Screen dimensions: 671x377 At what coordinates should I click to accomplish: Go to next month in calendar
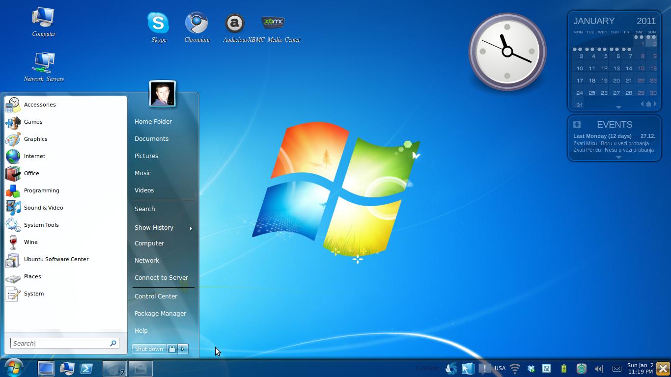655,104
